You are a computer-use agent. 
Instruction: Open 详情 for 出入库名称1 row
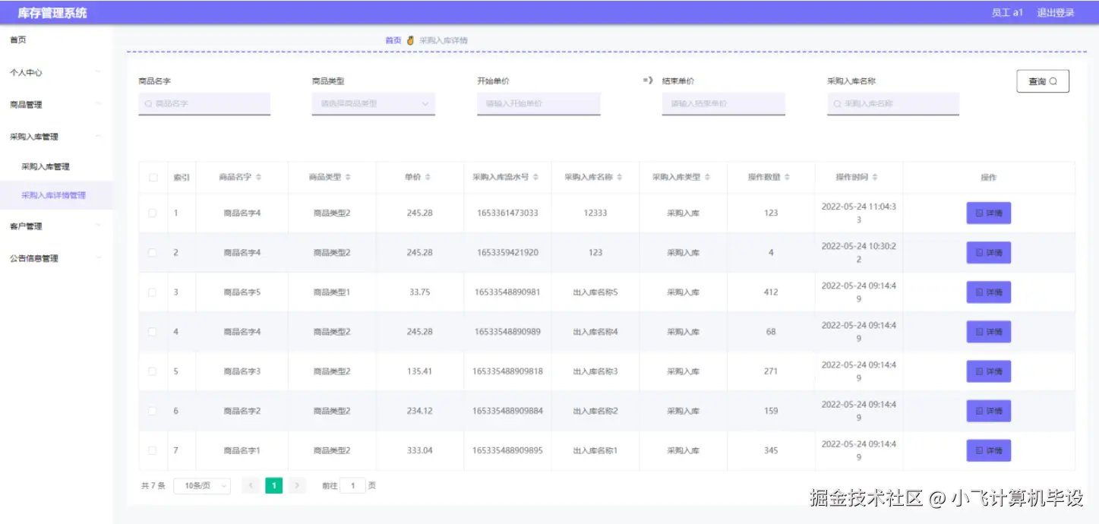pos(988,450)
